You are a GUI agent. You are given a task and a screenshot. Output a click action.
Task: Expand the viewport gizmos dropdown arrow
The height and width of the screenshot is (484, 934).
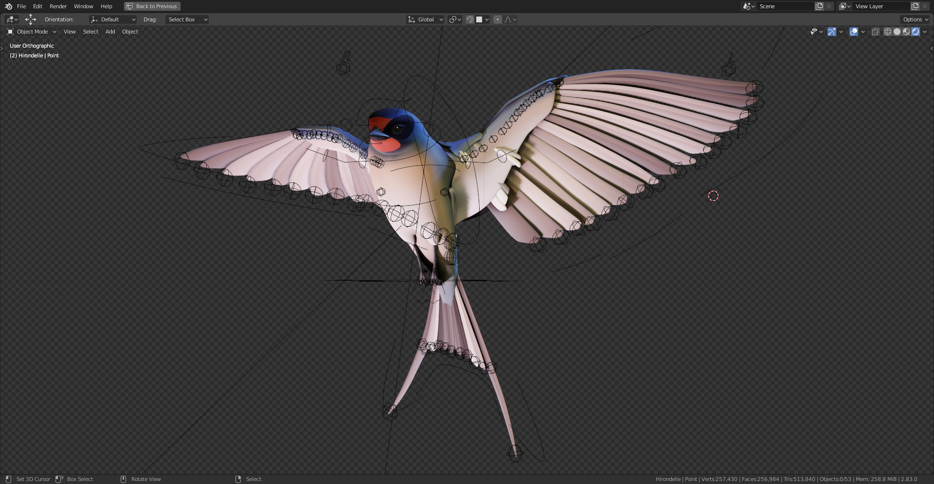[841, 32]
